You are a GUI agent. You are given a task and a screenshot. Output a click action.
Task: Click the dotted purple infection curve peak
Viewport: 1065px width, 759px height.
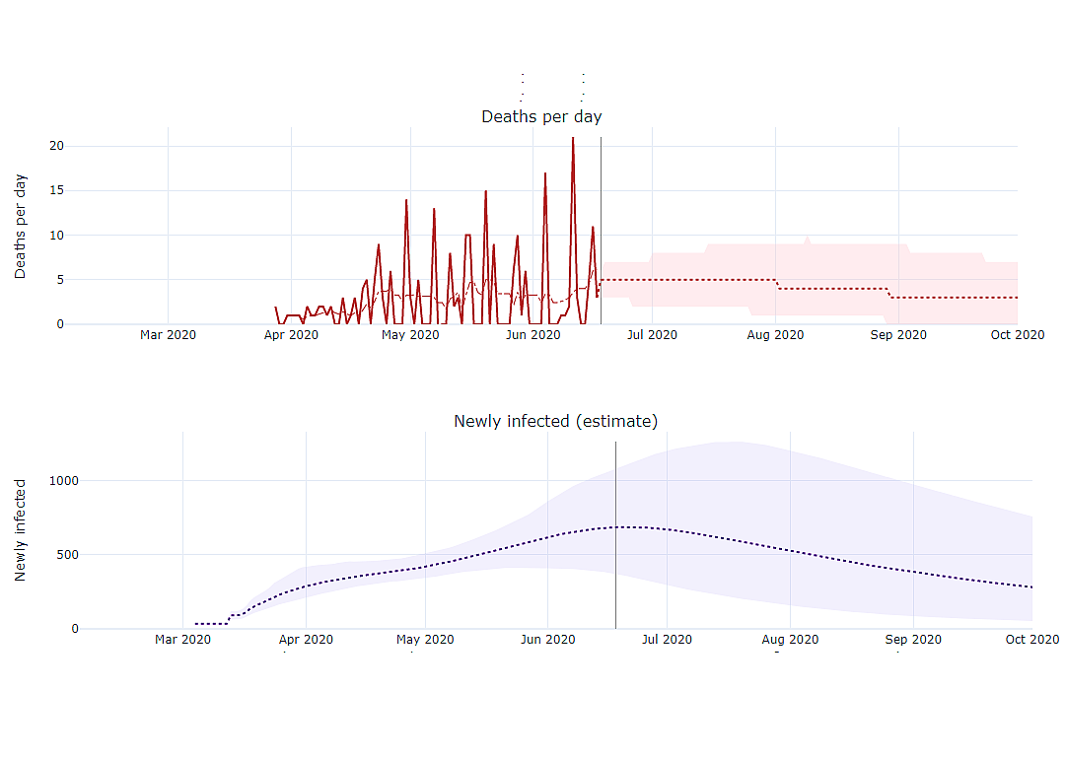tap(628, 526)
